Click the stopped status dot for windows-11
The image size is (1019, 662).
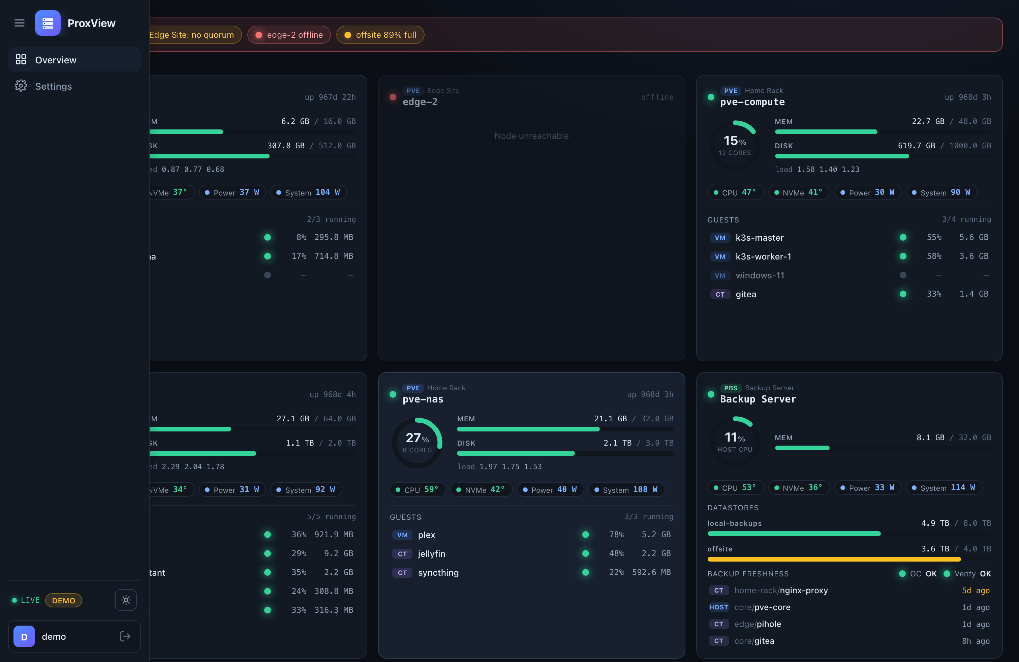coord(903,275)
